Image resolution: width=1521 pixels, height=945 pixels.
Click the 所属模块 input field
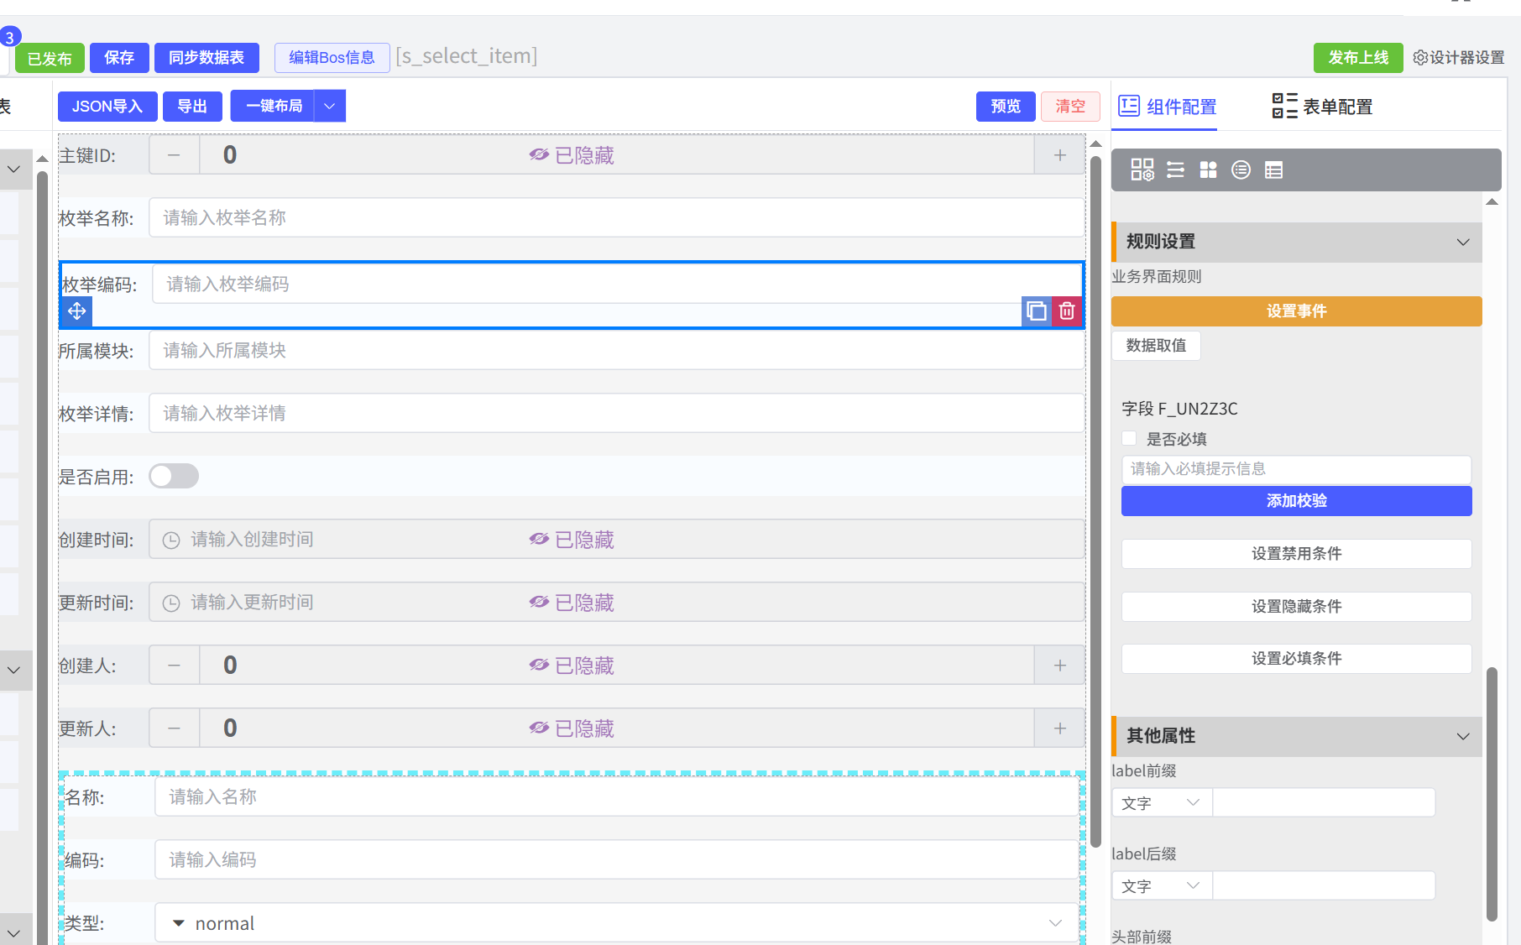617,351
